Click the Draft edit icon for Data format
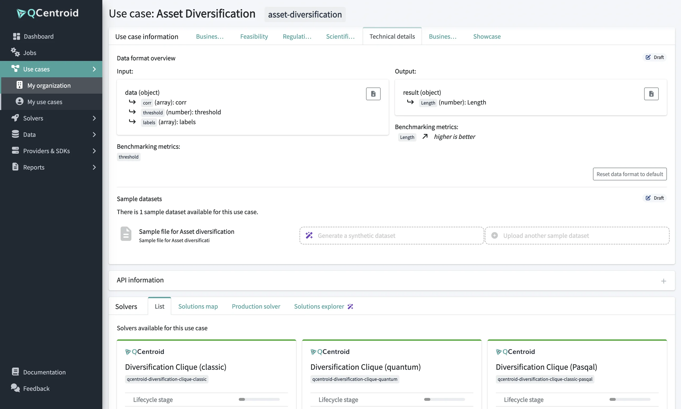The width and height of the screenshot is (681, 409). coord(648,57)
